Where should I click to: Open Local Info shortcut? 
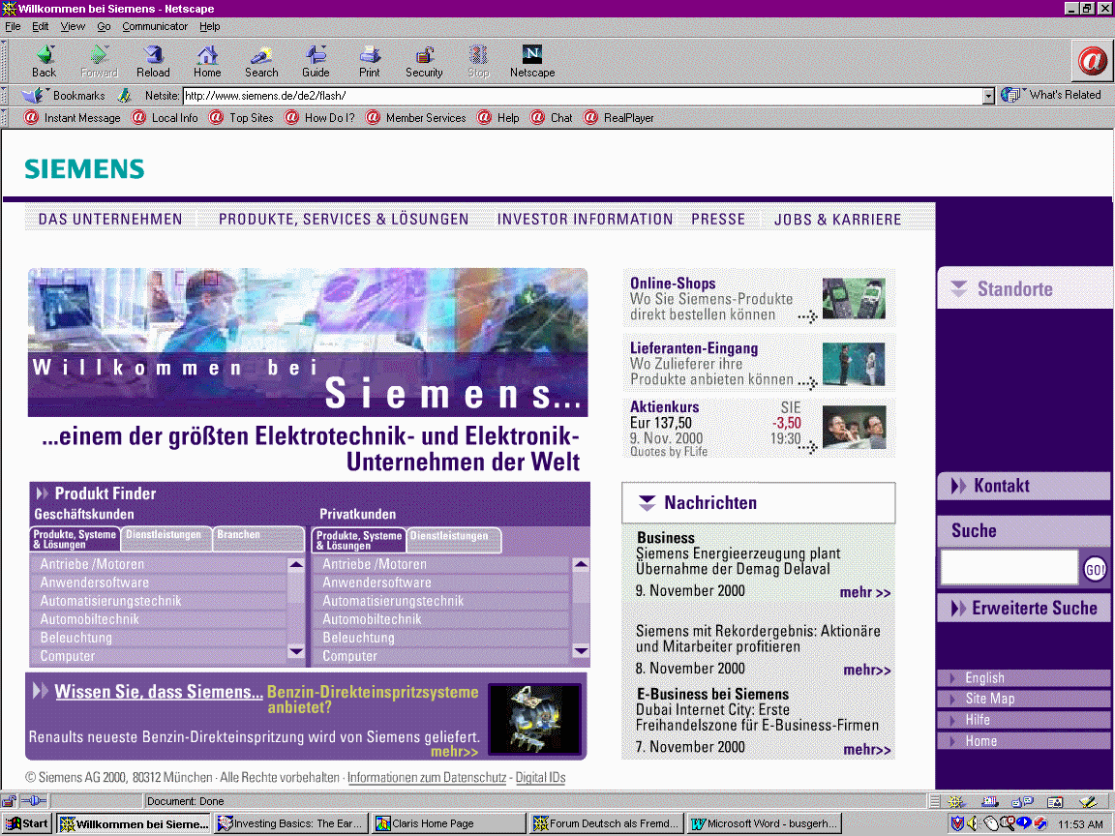(x=165, y=118)
